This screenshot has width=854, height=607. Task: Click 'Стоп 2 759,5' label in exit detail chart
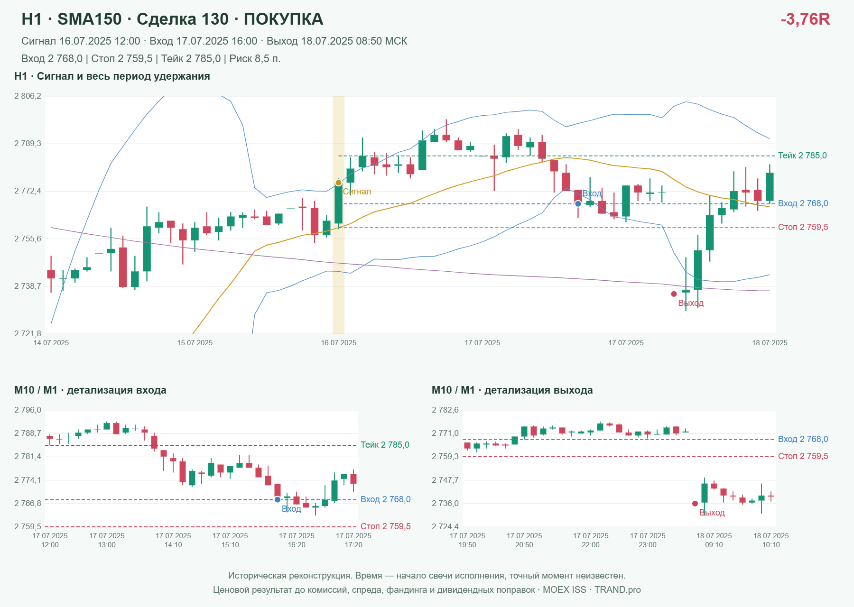(x=803, y=456)
